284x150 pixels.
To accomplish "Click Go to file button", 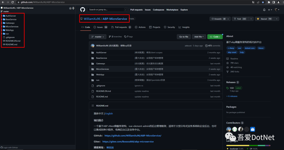I will (x=184, y=37).
